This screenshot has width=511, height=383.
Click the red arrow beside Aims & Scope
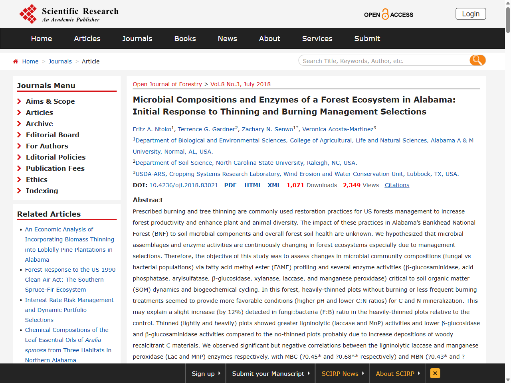point(19,101)
